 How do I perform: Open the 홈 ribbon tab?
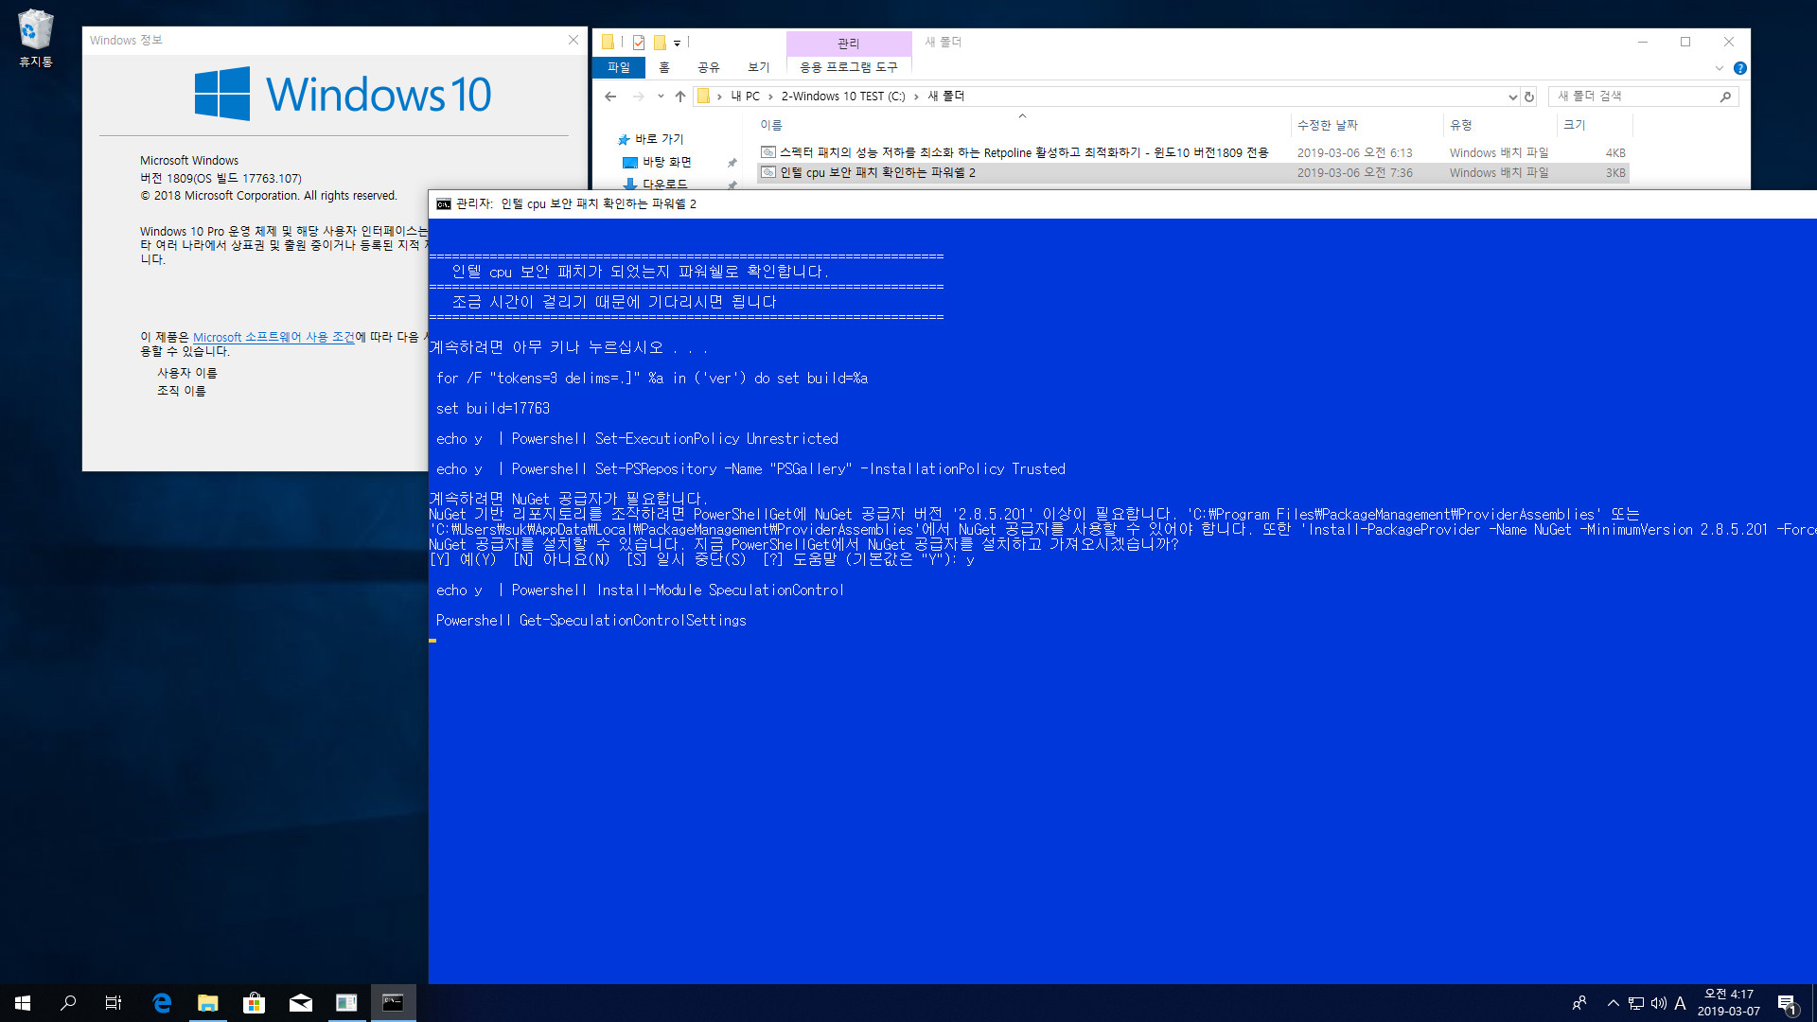coord(664,67)
